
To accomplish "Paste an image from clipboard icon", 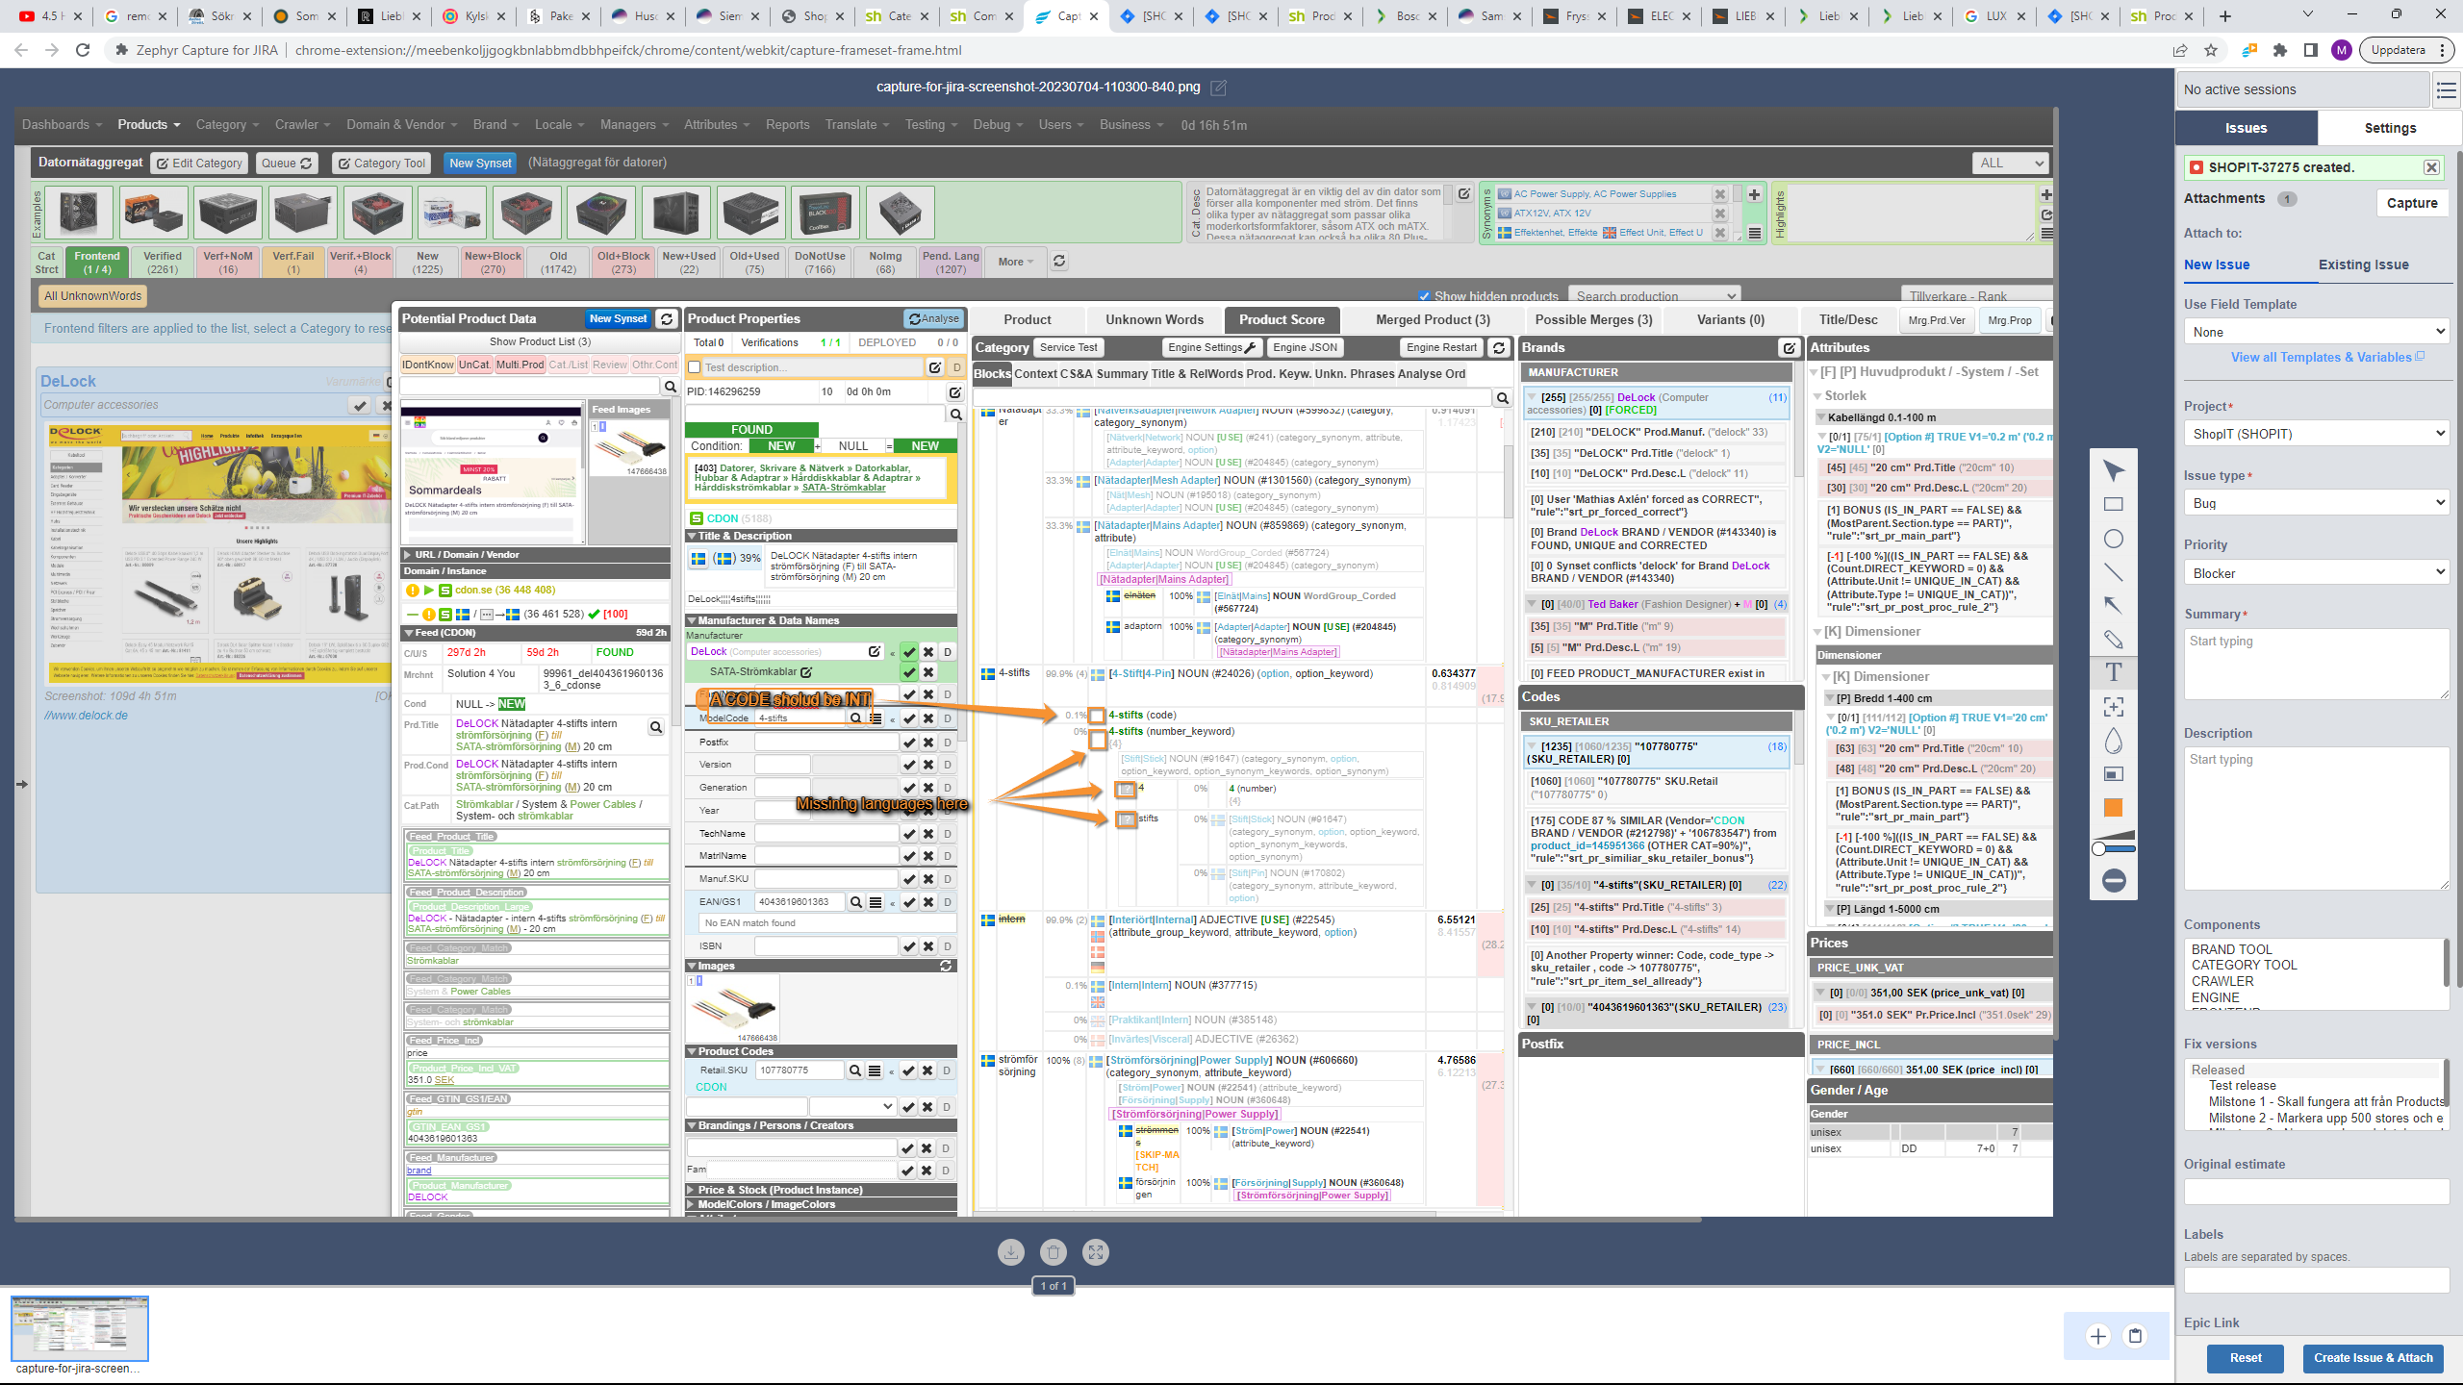I will (2135, 1335).
